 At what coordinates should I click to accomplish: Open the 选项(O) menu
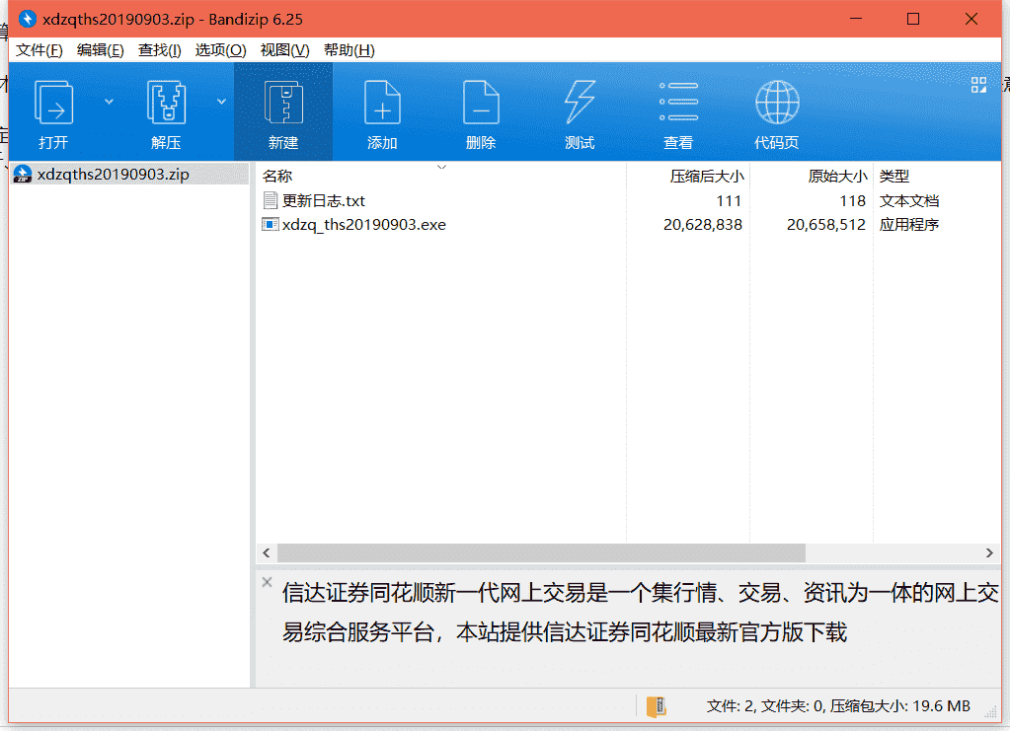click(220, 50)
